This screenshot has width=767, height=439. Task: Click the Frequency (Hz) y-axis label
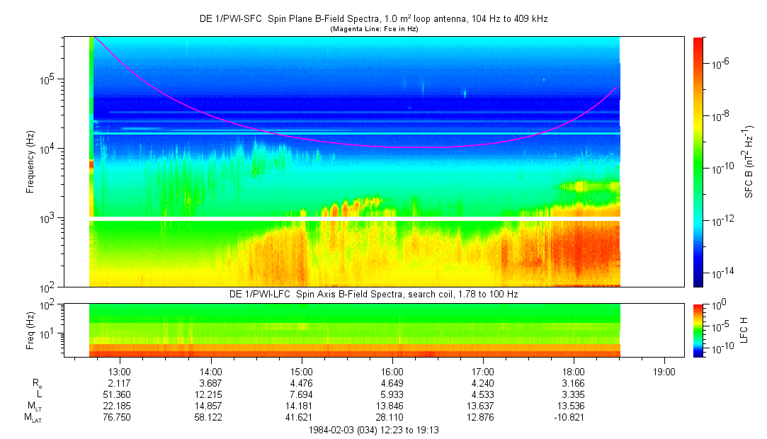point(30,161)
